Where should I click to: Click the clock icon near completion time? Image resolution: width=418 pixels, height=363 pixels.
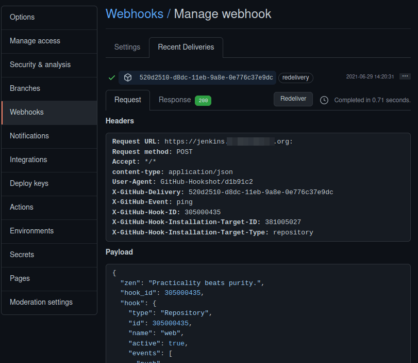[324, 100]
